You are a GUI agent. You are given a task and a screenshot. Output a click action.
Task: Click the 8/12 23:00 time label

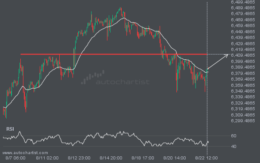click(x=79, y=158)
